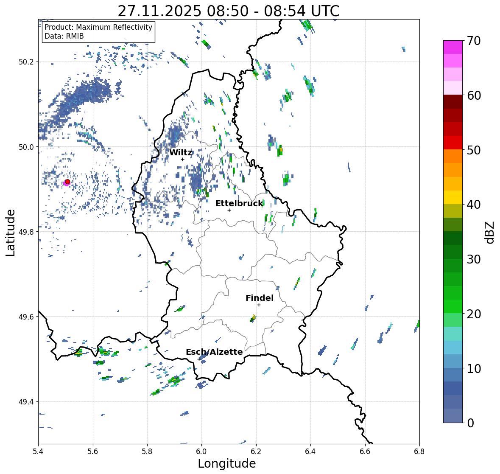Click the 5.6 longitude tick label
Viewport: 500px width, 474px height.
pyautogui.click(x=93, y=452)
